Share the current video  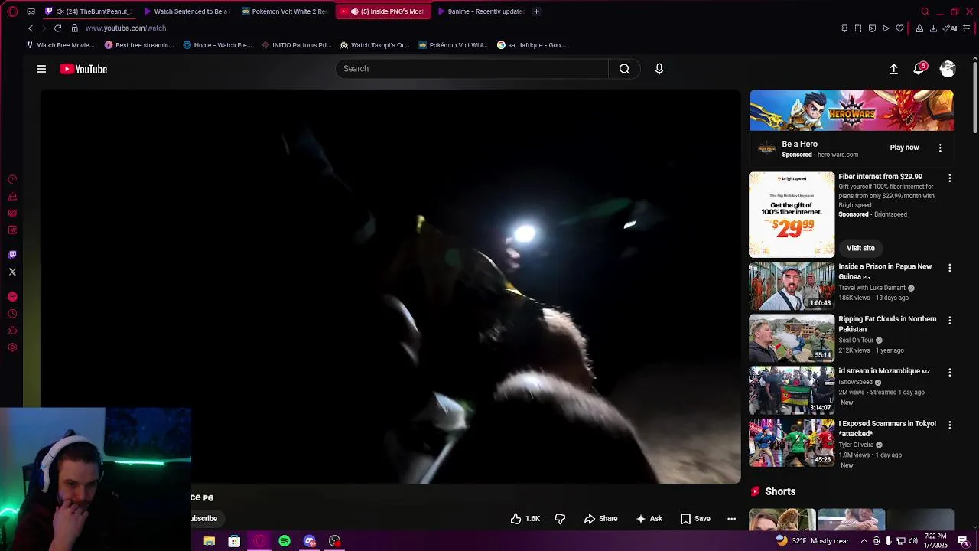tap(600, 519)
